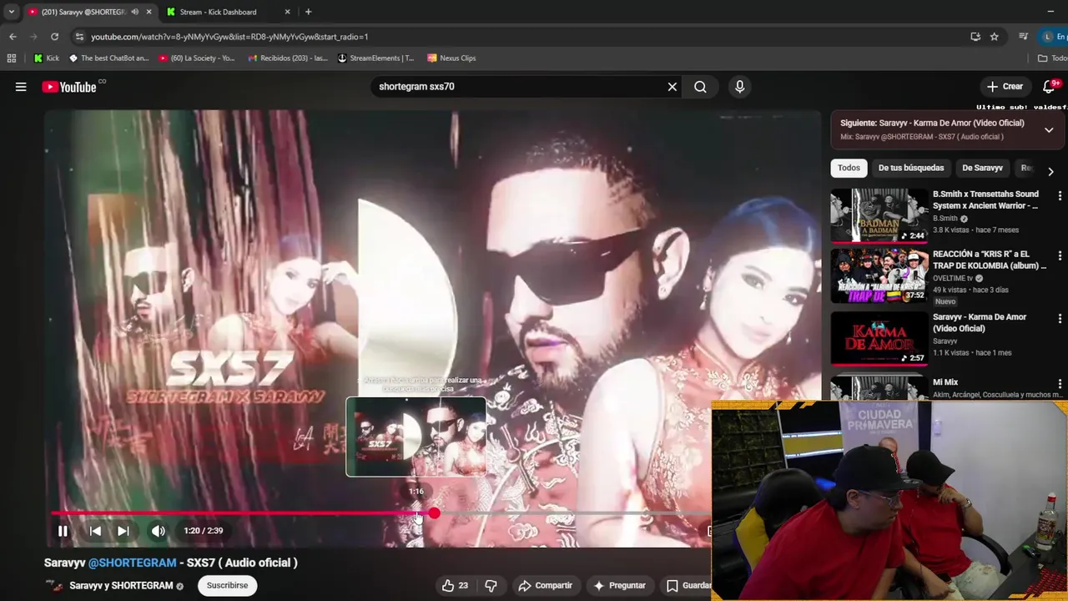The image size is (1068, 601).
Task: Click the Compartir share button
Action: [545, 585]
